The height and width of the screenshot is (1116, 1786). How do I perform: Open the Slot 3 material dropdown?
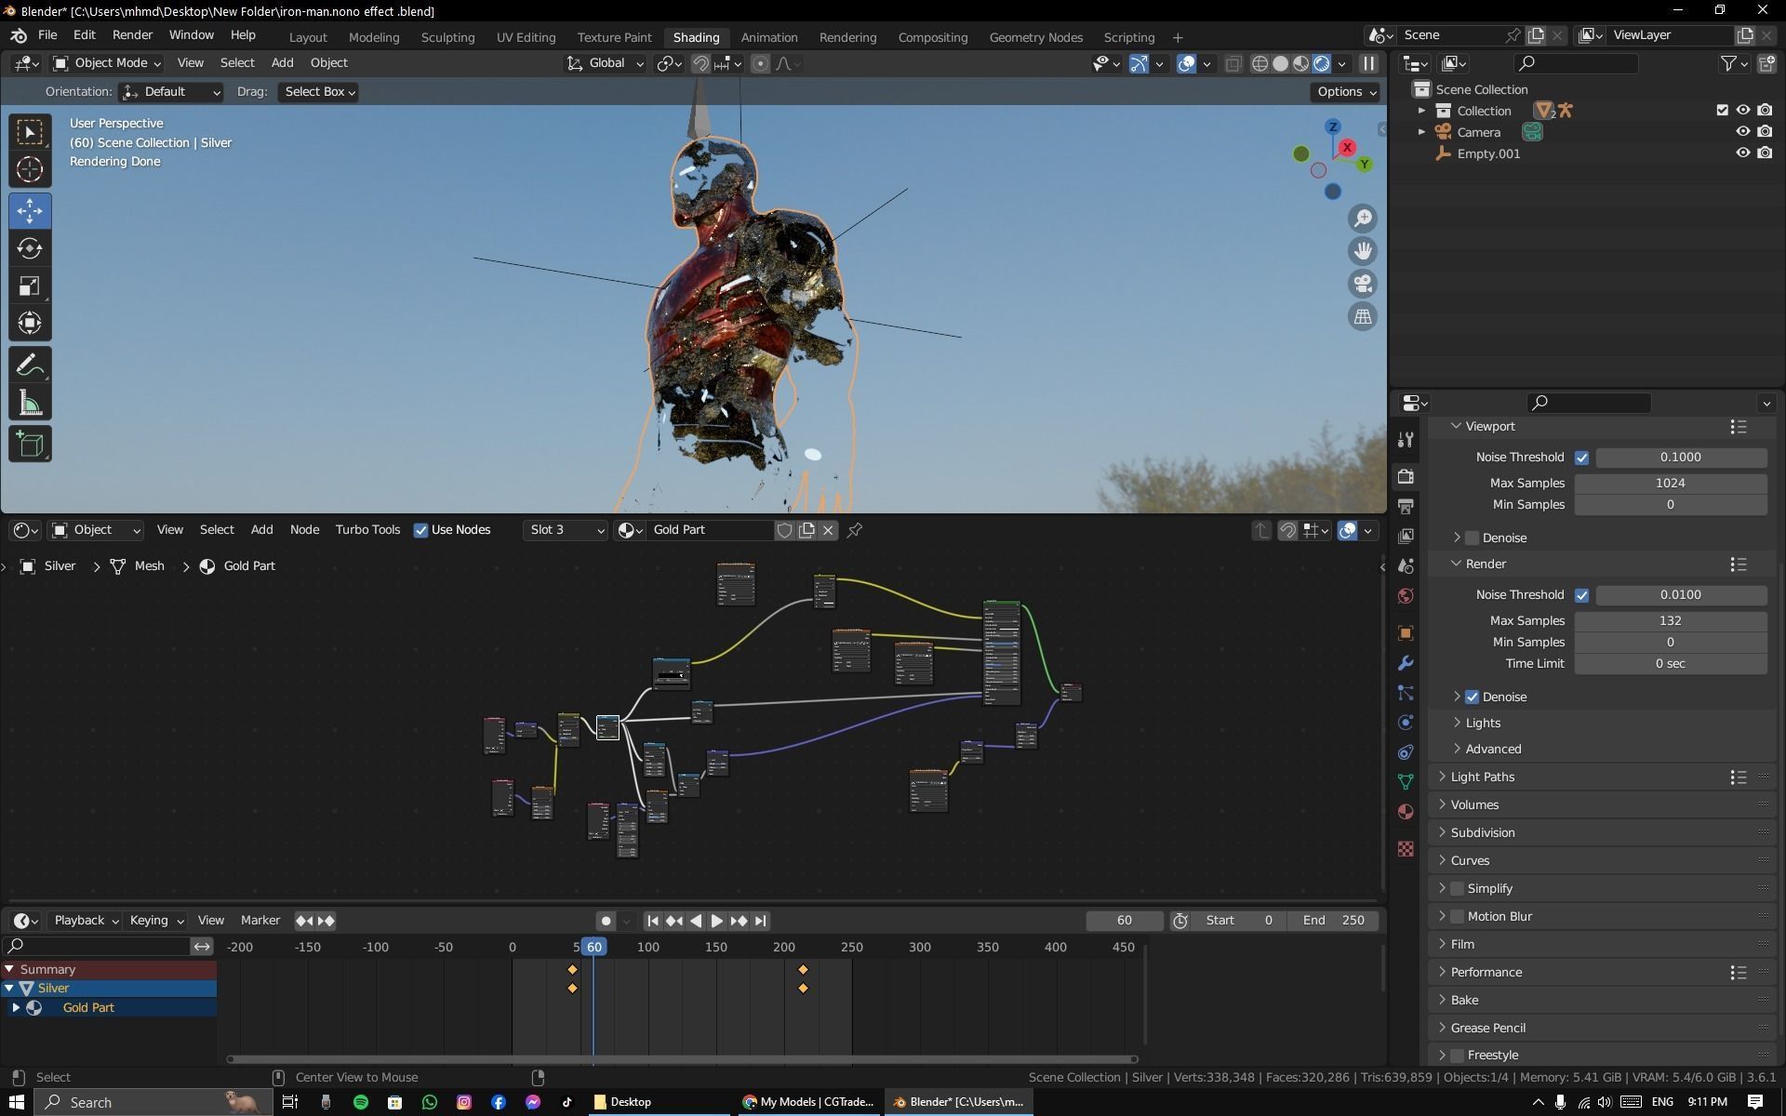click(x=566, y=530)
